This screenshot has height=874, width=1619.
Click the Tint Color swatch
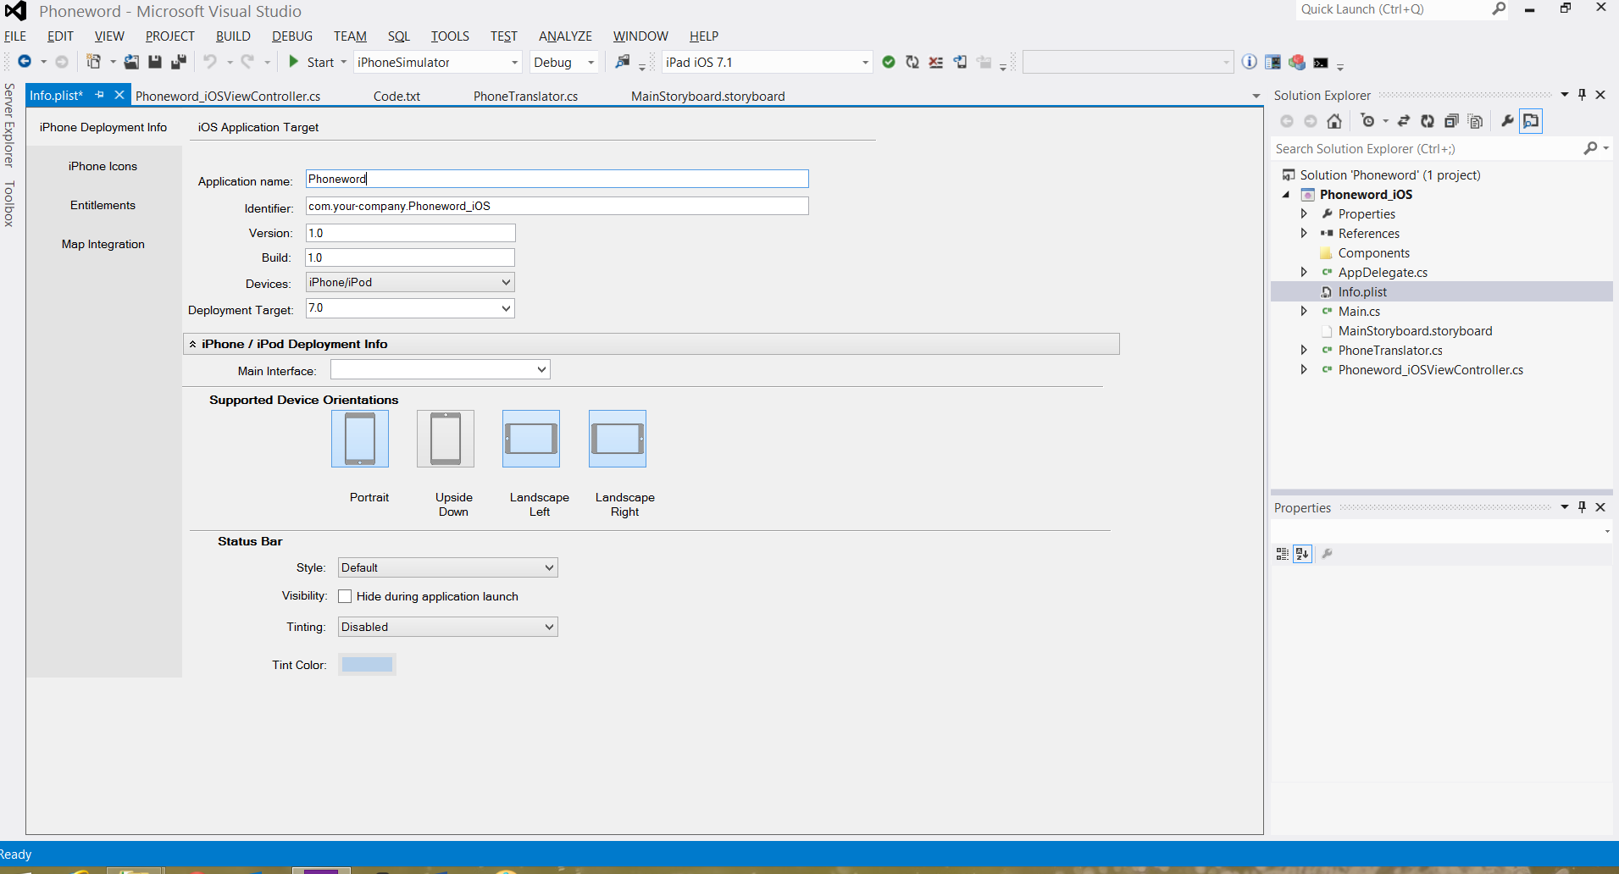pyautogui.click(x=367, y=665)
